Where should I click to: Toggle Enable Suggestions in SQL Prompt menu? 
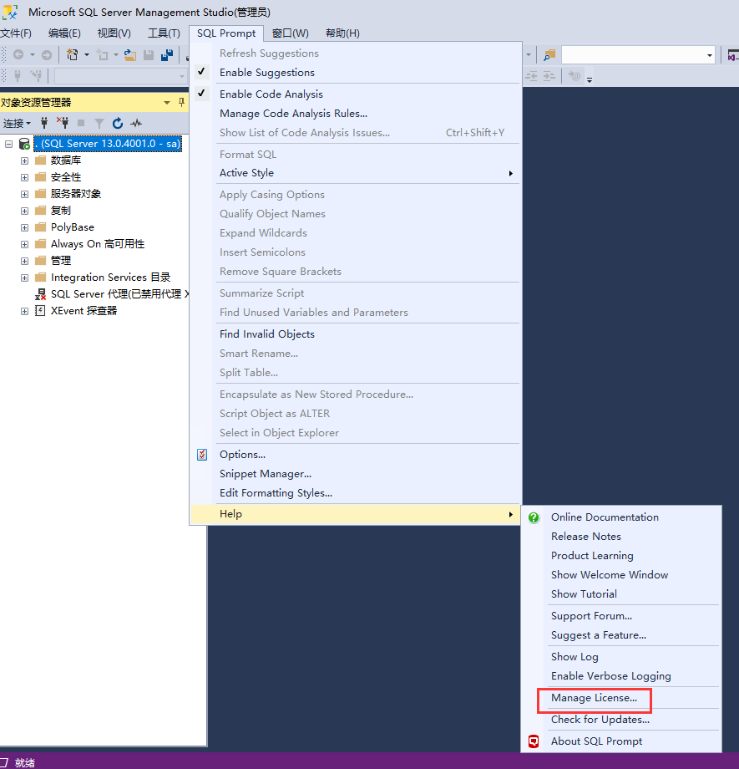click(266, 73)
